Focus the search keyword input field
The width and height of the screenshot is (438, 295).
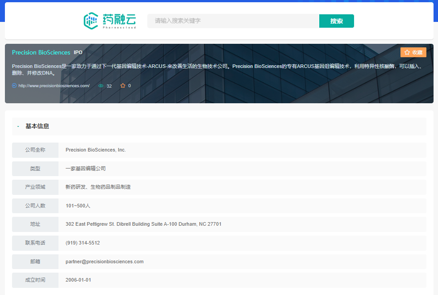pyautogui.click(x=233, y=21)
